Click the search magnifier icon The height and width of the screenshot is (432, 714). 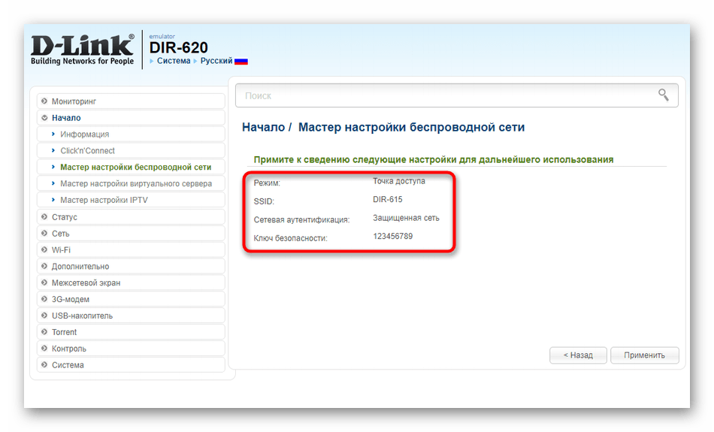click(663, 95)
